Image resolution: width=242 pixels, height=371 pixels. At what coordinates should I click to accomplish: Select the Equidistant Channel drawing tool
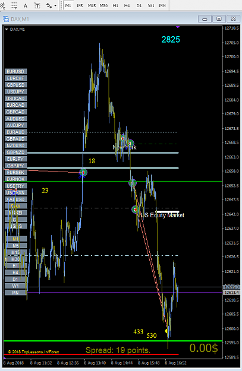[x=2, y=5]
